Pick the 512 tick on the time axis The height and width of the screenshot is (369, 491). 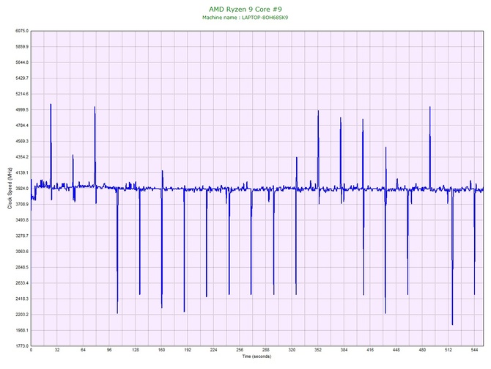[x=448, y=350]
